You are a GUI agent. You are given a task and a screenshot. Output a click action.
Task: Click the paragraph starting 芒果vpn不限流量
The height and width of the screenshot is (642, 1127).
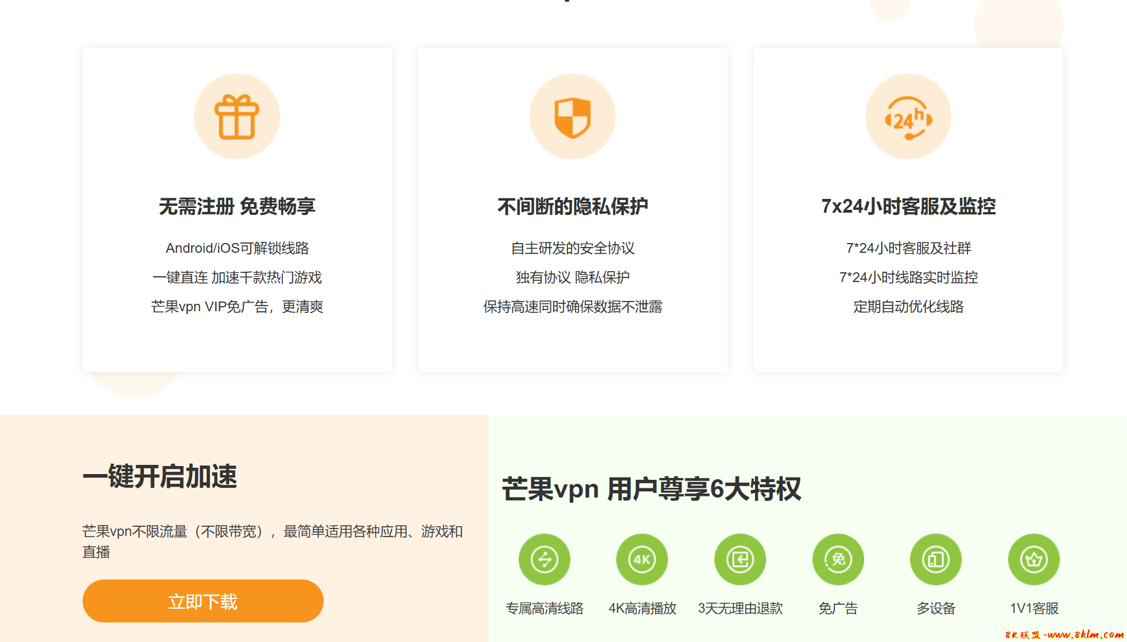[273, 542]
